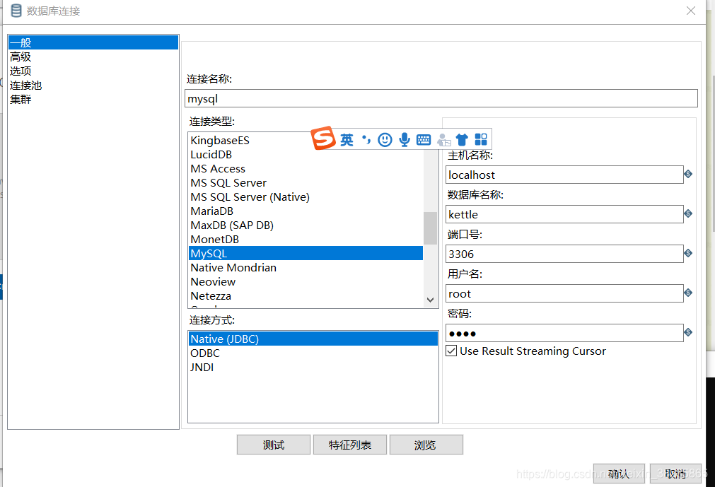Select 一般 in left category list
The image size is (715, 487).
pos(93,43)
